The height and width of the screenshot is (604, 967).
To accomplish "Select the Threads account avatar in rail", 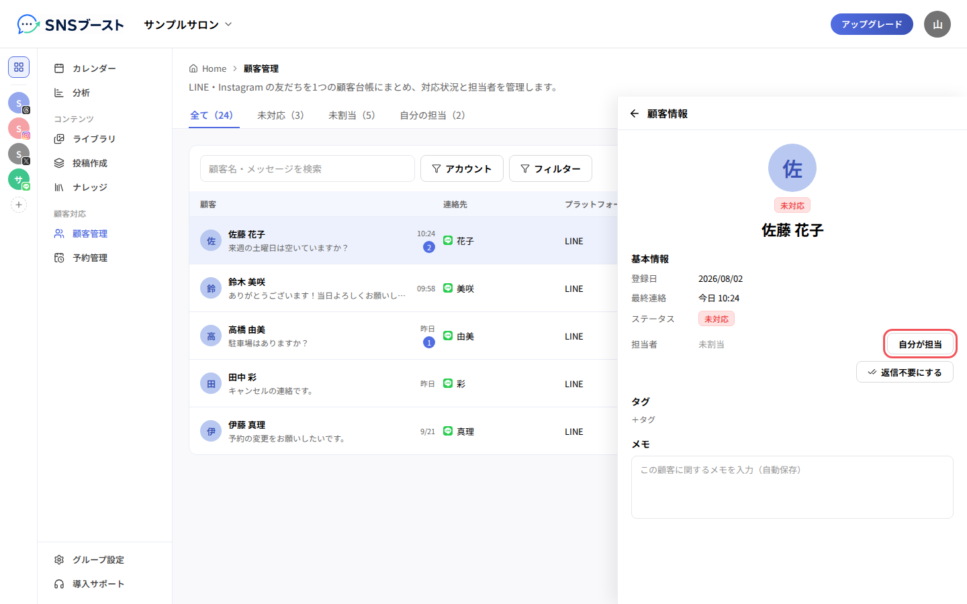I will [19, 103].
